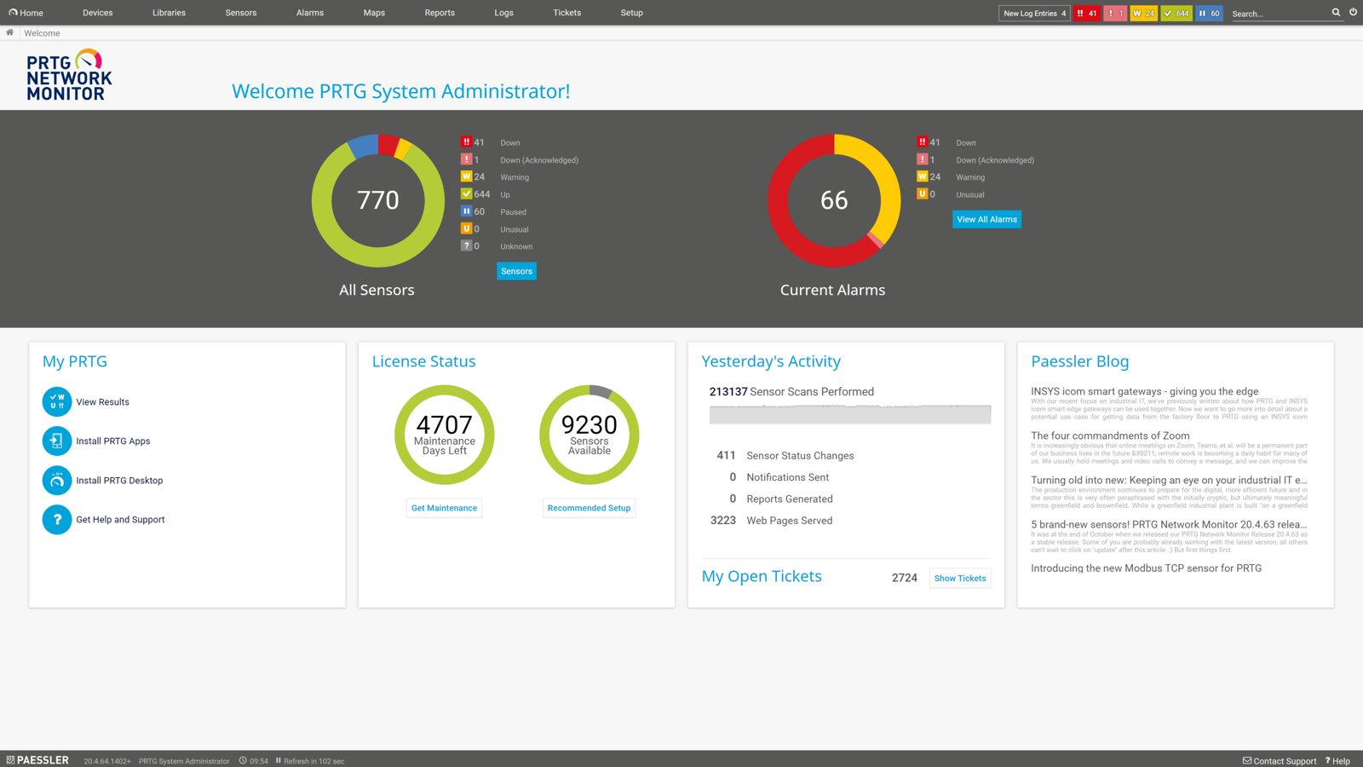
Task: Click the Current Alarms donut chart
Action: pos(833,201)
